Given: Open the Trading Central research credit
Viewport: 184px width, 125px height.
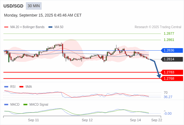Looking at the screenshot, I should point(158,27).
